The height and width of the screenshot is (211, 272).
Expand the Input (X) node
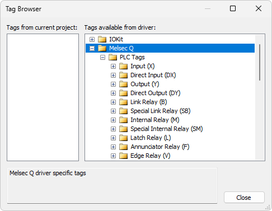[x=113, y=66]
